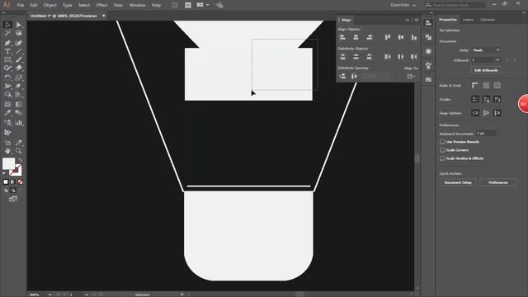
Task: Click the Document Setup button
Action: [458, 182]
